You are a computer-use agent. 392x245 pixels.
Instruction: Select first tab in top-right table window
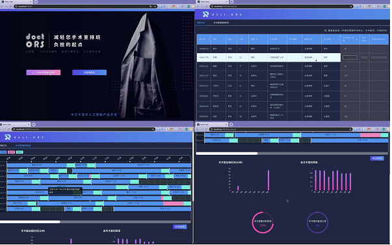pyautogui.click(x=201, y=23)
